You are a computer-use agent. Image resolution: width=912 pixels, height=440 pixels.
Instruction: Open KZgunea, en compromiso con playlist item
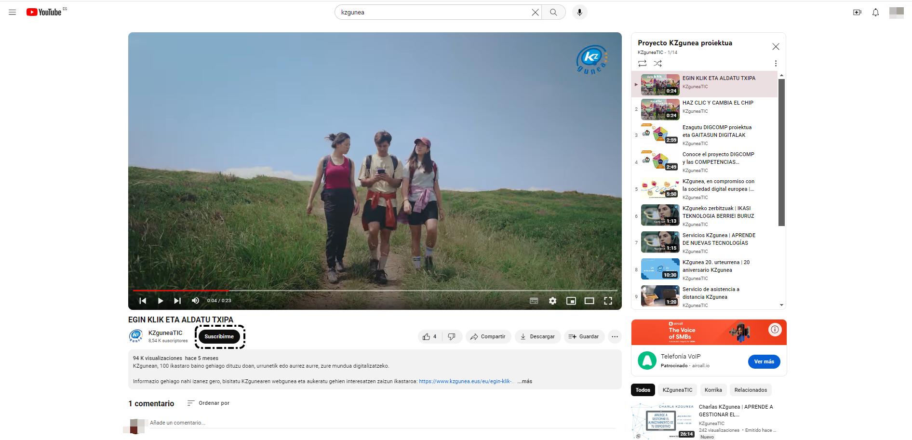coord(704,189)
